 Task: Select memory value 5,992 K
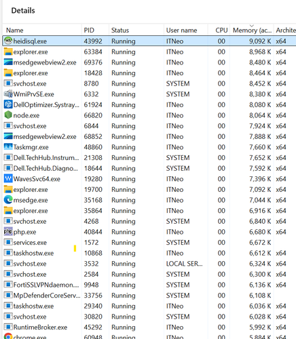point(260,327)
